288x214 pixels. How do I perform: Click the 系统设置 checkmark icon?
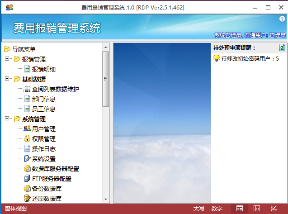27,158
